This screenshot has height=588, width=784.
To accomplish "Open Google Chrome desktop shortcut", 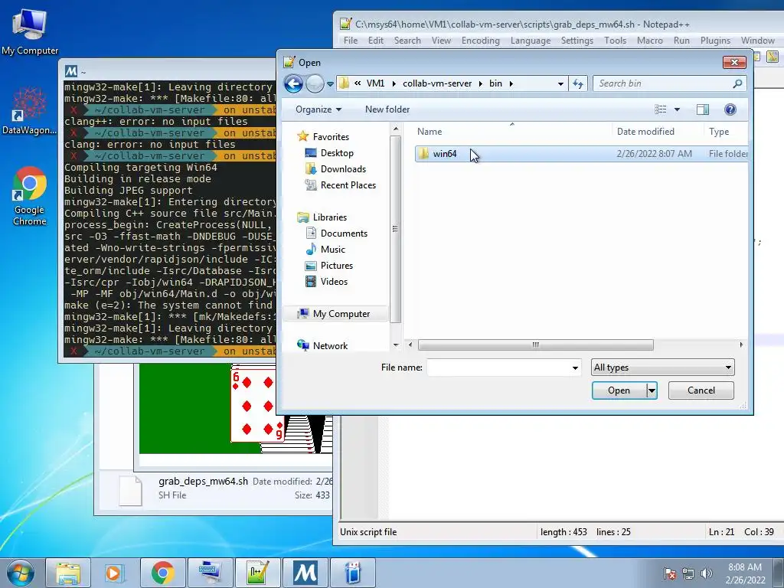I will tap(30, 196).
